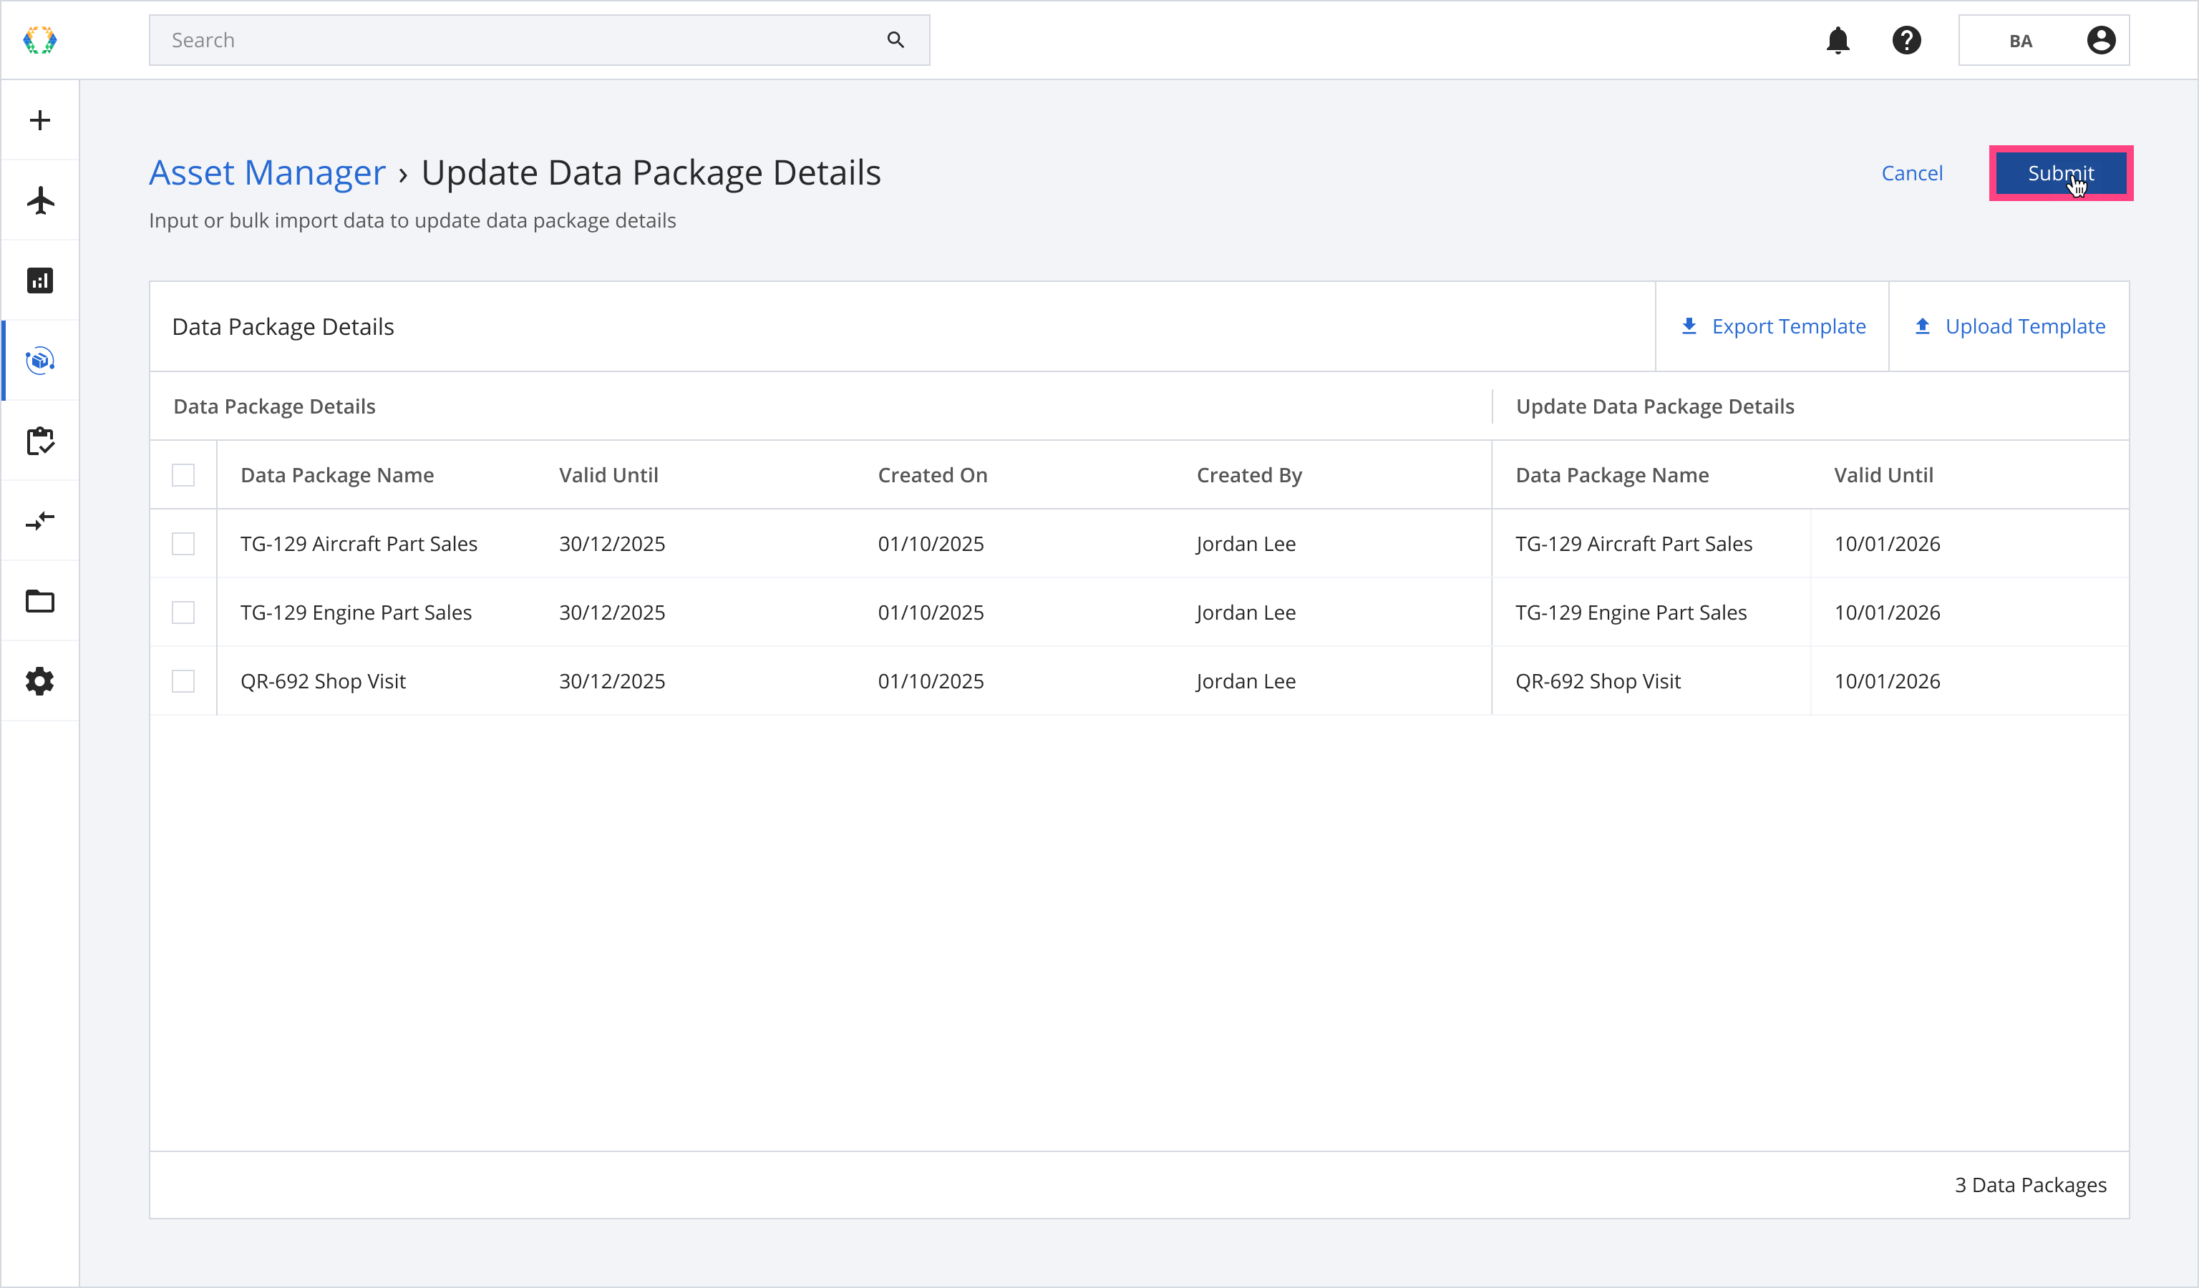Click the Cancel link
Viewport: 2199px width, 1288px height.
[x=1911, y=174]
